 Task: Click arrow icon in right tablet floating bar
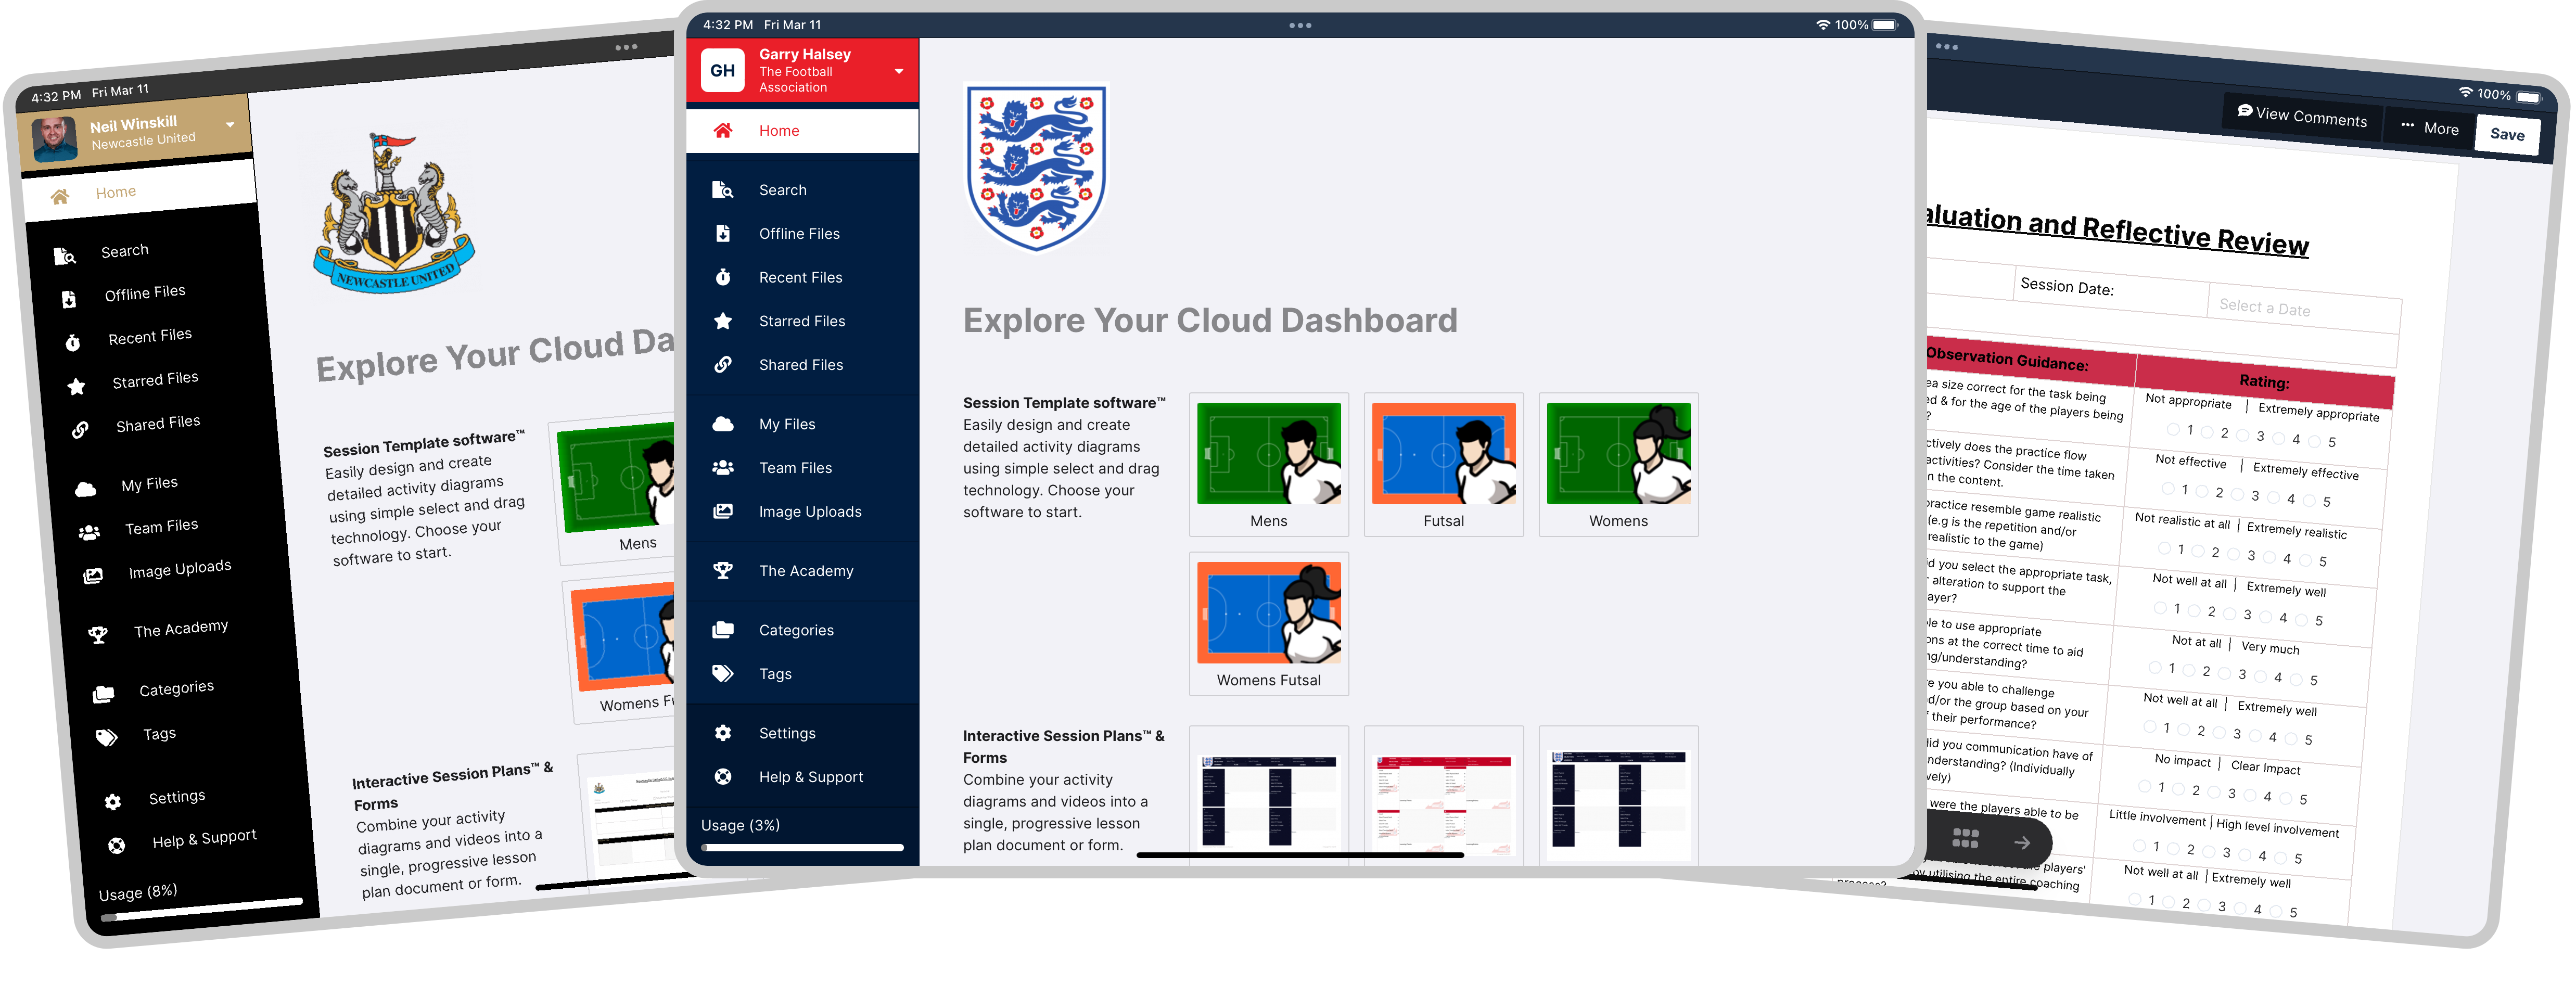(x=2022, y=843)
